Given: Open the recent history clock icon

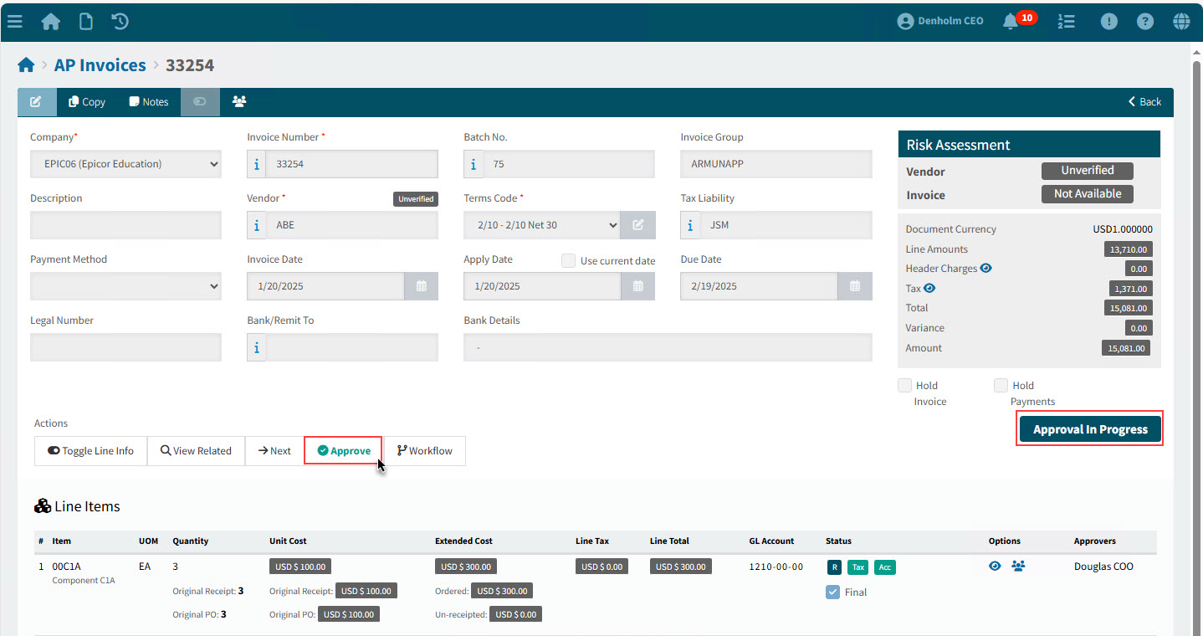Looking at the screenshot, I should tap(119, 21).
